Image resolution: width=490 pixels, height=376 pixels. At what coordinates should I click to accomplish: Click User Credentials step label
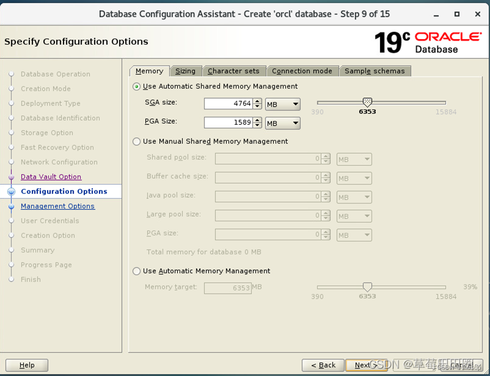(50, 221)
